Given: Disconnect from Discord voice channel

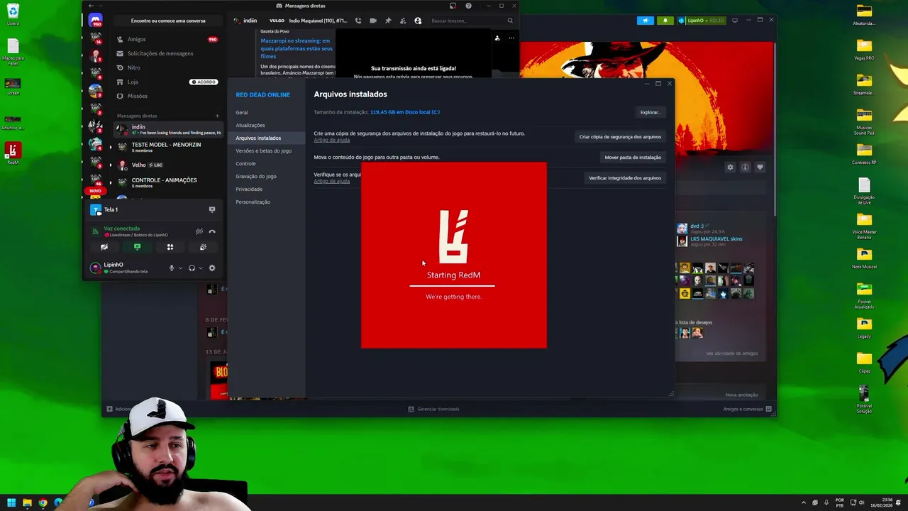Looking at the screenshot, I should pyautogui.click(x=211, y=231).
